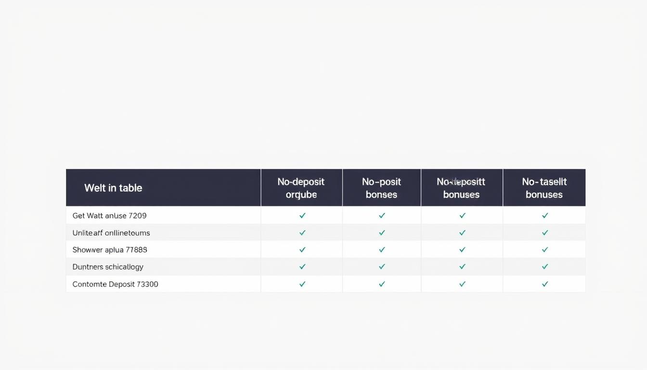Click checkmark for Get Watt anuse under No-deposit orqube
The height and width of the screenshot is (370, 647).
pyautogui.click(x=302, y=216)
